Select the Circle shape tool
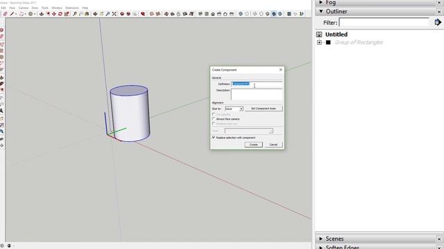The width and height of the screenshot is (444, 249). pos(31,14)
